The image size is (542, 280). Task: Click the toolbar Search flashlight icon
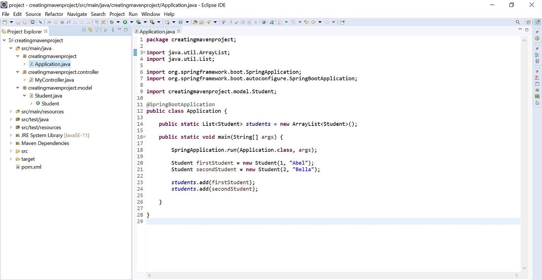point(208,22)
